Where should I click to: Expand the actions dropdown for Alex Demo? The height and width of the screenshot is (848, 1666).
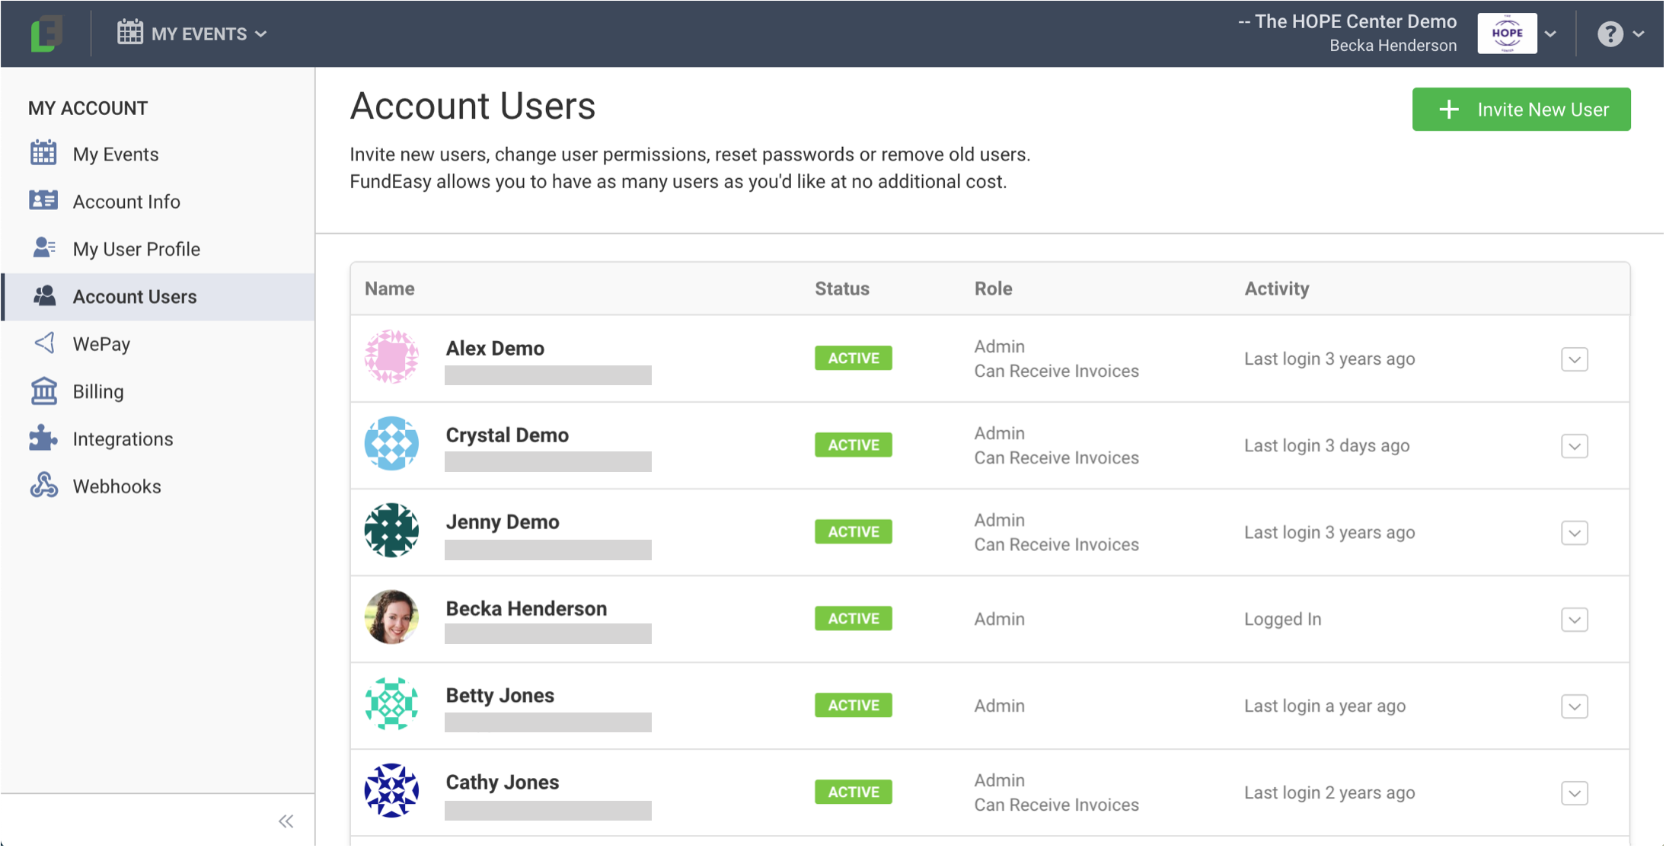tap(1574, 359)
